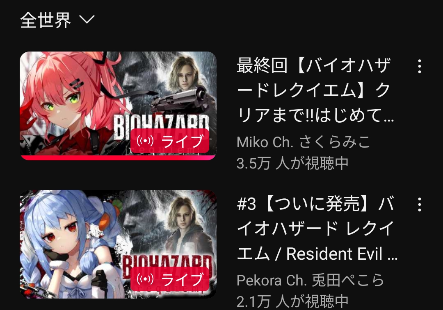The width and height of the screenshot is (443, 310).
Task: Open the pink-haired character stream thumbnail
Action: click(118, 106)
